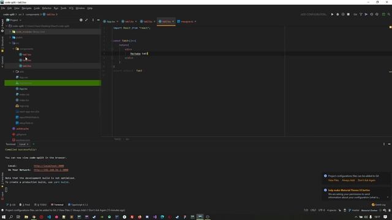Select the green highlighted file row in the tree

pos(53,83)
